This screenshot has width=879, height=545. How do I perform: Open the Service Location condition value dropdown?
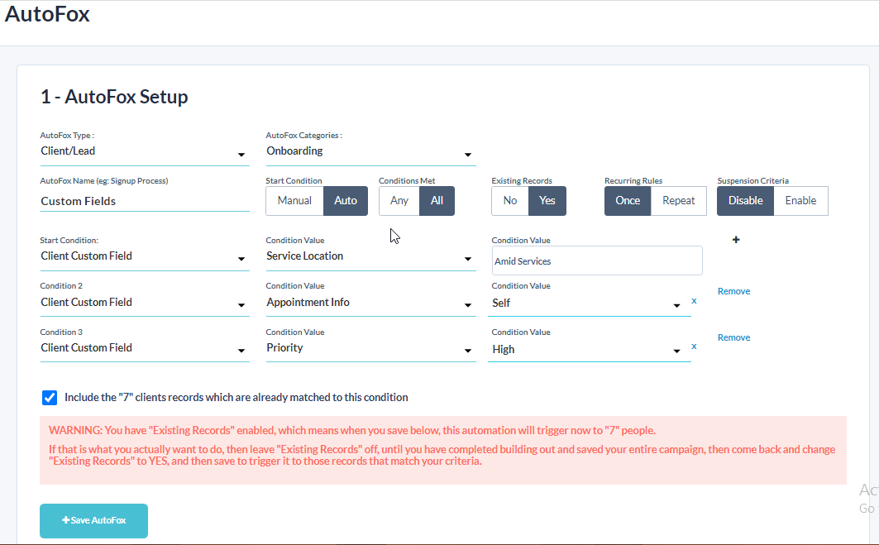point(370,257)
